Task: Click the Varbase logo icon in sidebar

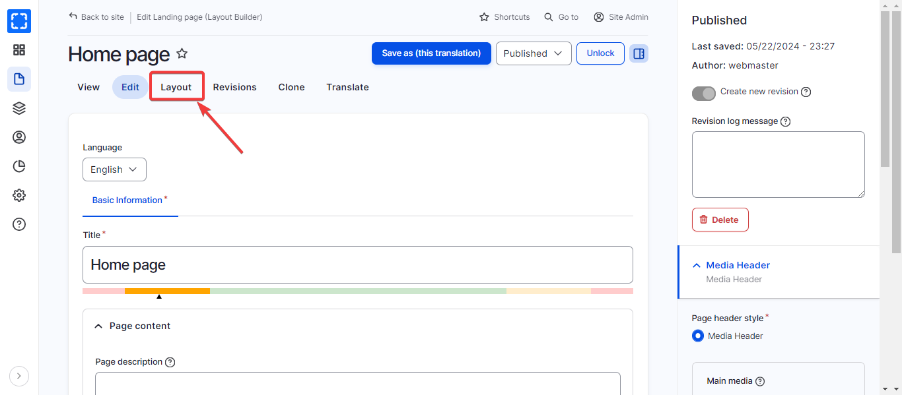Action: click(x=19, y=21)
